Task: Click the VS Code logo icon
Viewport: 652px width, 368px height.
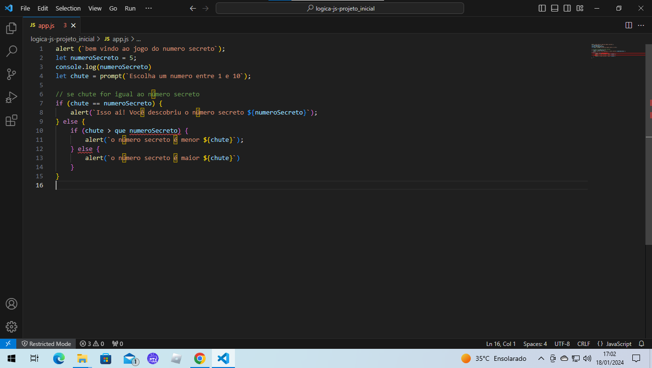Action: pos(9,8)
